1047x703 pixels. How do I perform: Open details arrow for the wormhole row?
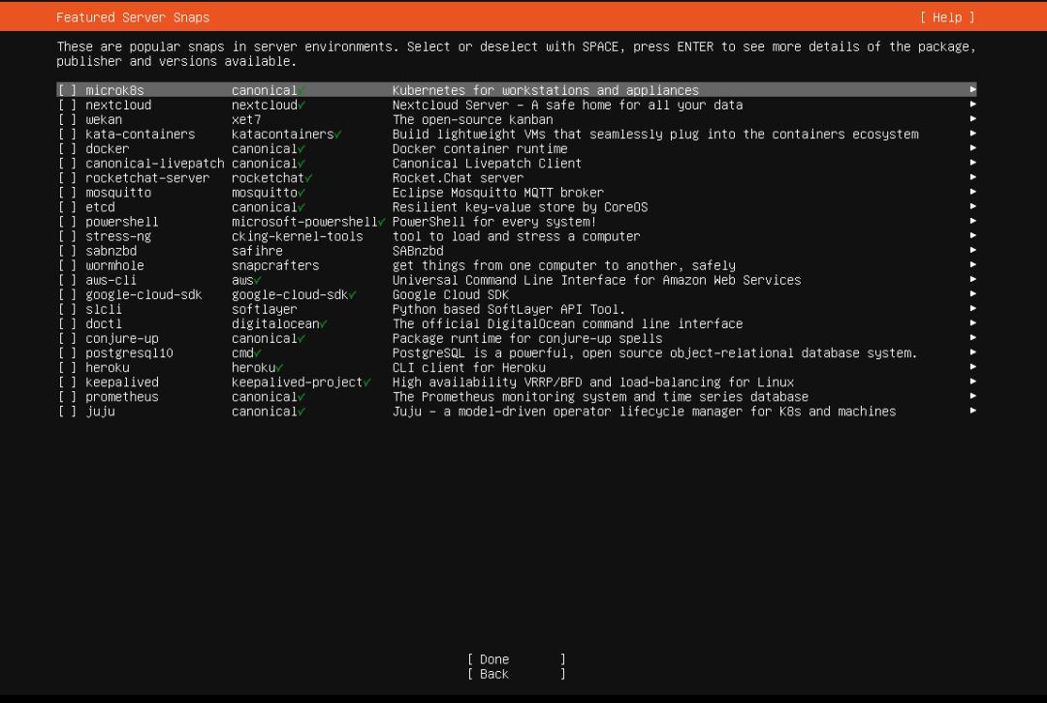pos(973,265)
